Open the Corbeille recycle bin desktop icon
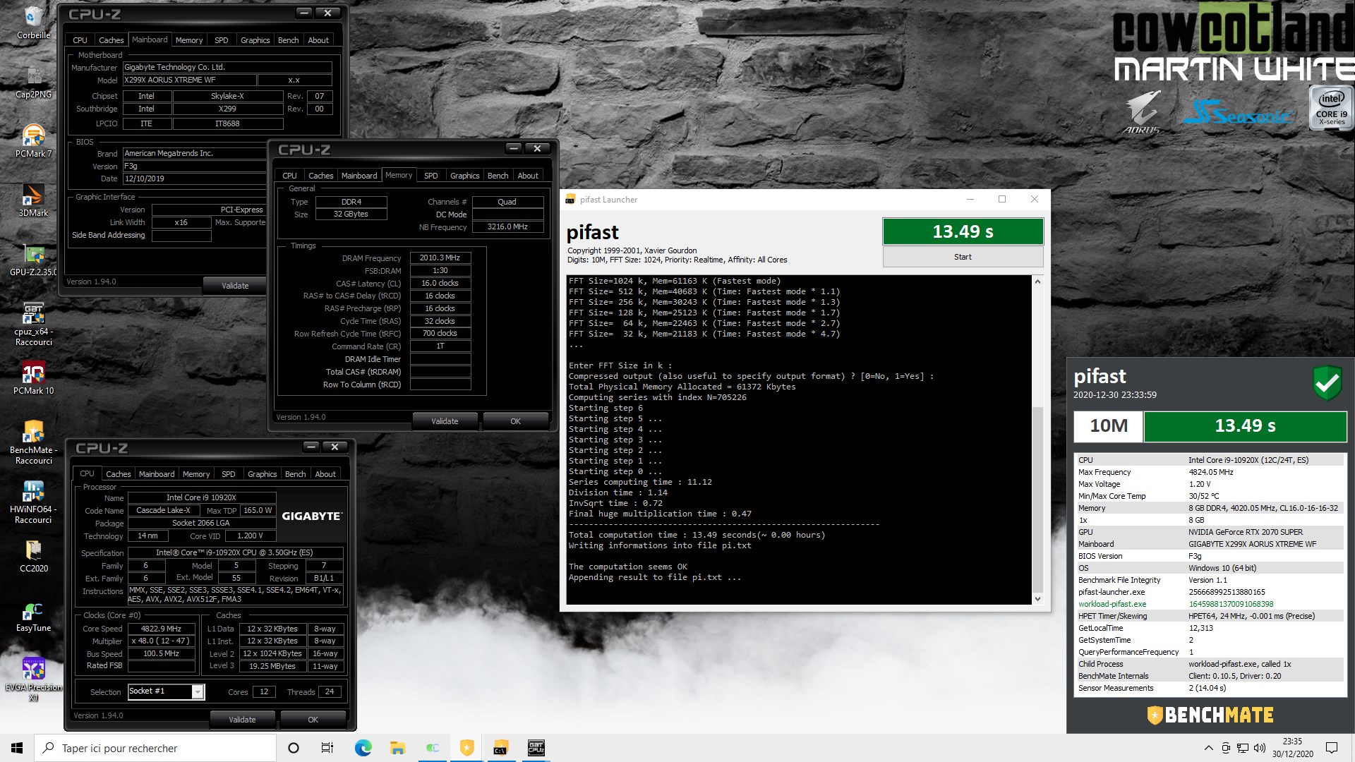This screenshot has width=1355, height=762. pyautogui.click(x=33, y=22)
